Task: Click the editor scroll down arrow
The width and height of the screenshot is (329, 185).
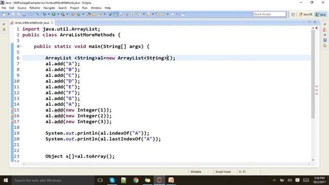Action: click(313, 160)
